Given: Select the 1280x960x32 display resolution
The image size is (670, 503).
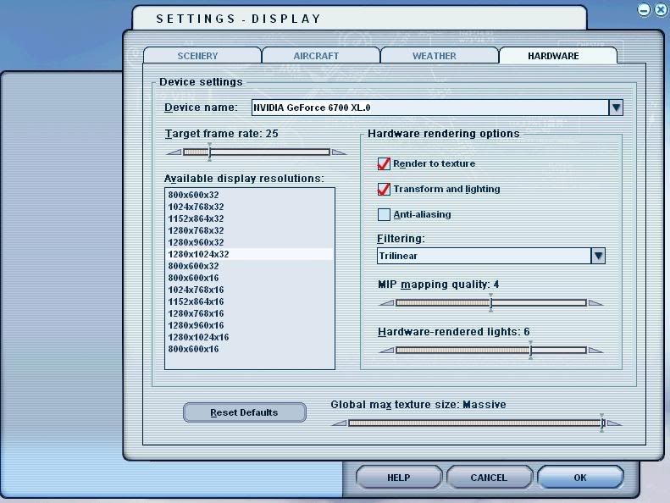Looking at the screenshot, I should [250, 242].
